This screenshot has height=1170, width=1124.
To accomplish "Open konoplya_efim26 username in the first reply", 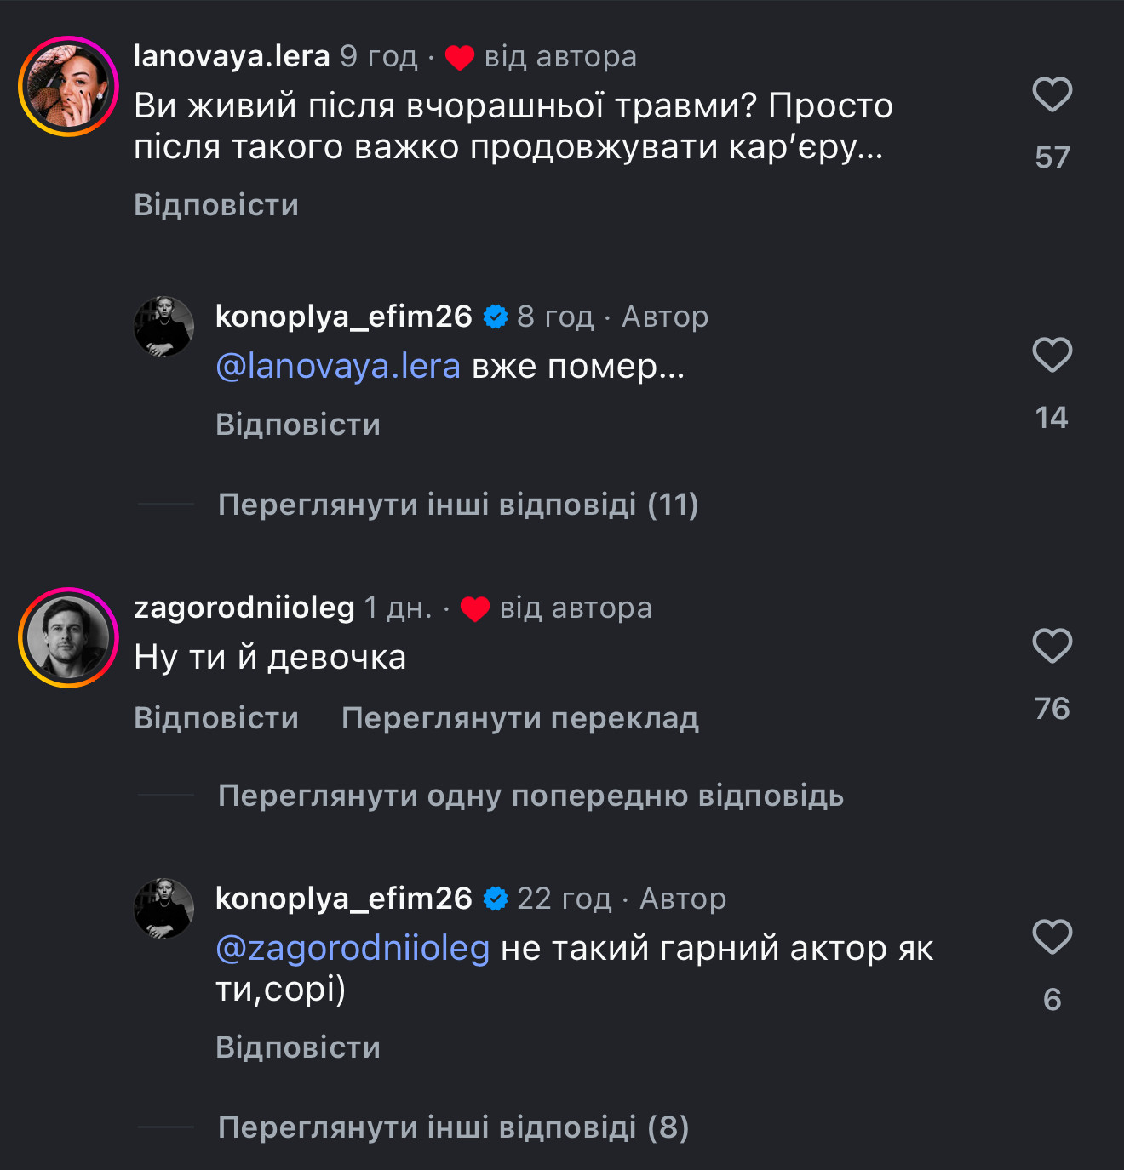I will [343, 317].
